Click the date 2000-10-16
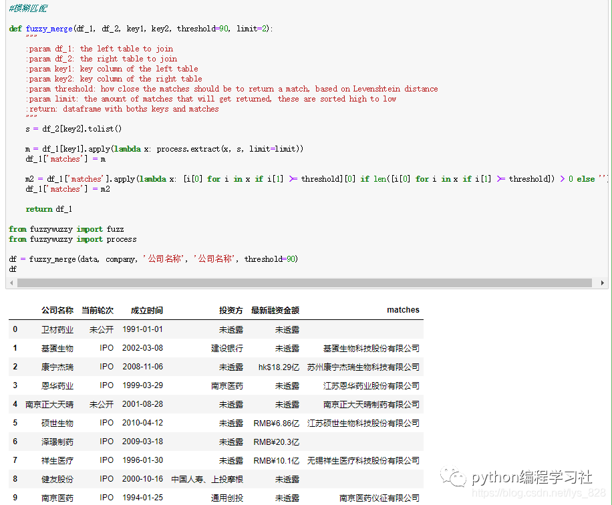 click(142, 479)
